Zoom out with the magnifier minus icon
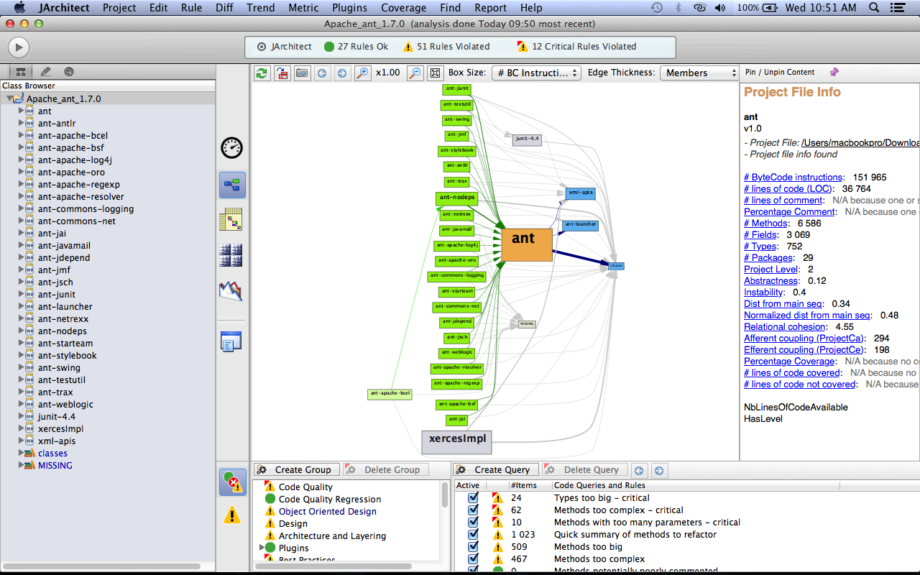920x575 pixels. pos(415,73)
